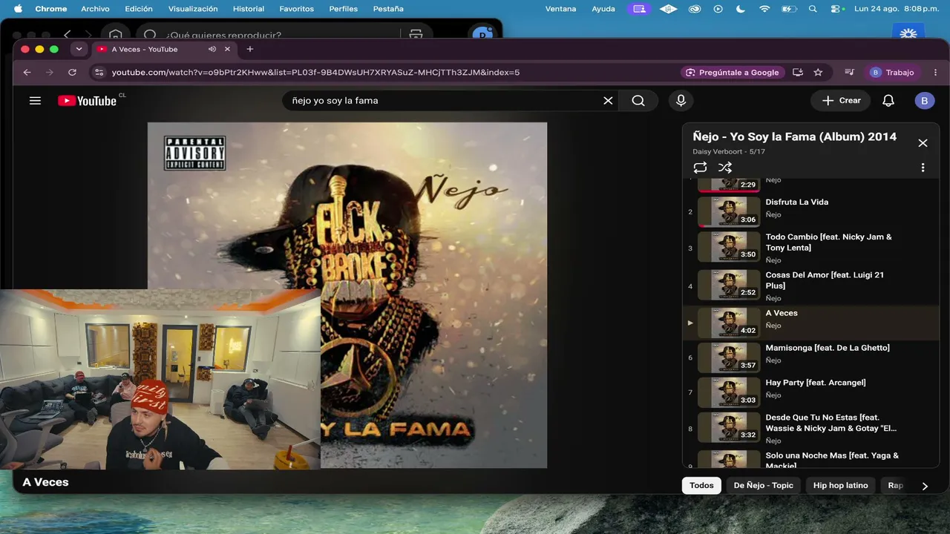Open the playlist three-dot options menu
Viewport: 950px width, 534px height.
923,168
